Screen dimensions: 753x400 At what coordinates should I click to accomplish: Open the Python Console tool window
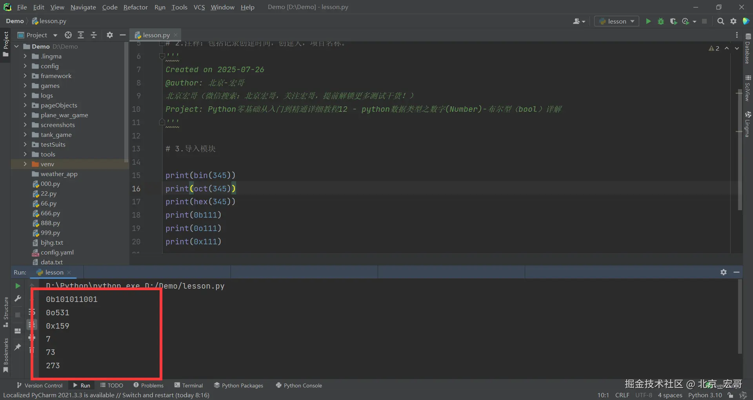tap(299, 385)
